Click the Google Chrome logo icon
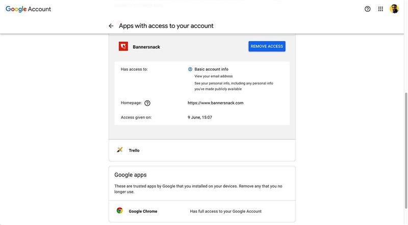 pos(120,211)
